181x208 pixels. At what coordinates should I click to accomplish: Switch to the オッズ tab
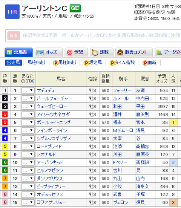click(49, 52)
